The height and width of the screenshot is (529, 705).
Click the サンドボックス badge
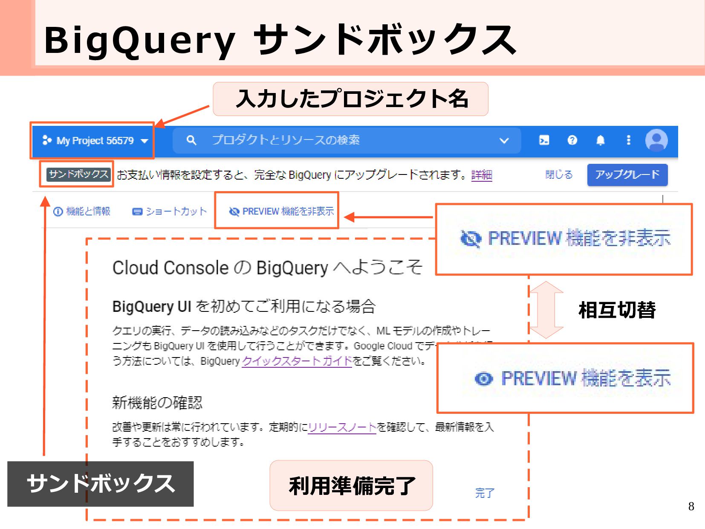(x=78, y=174)
